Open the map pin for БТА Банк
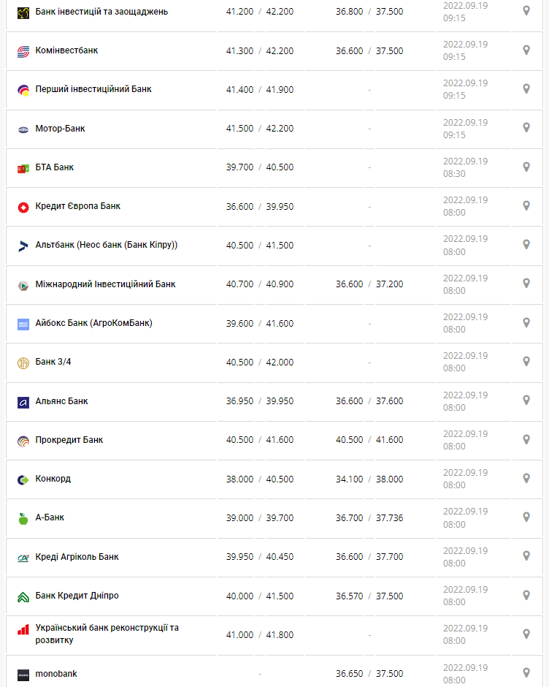The height and width of the screenshot is (687, 549). click(526, 167)
